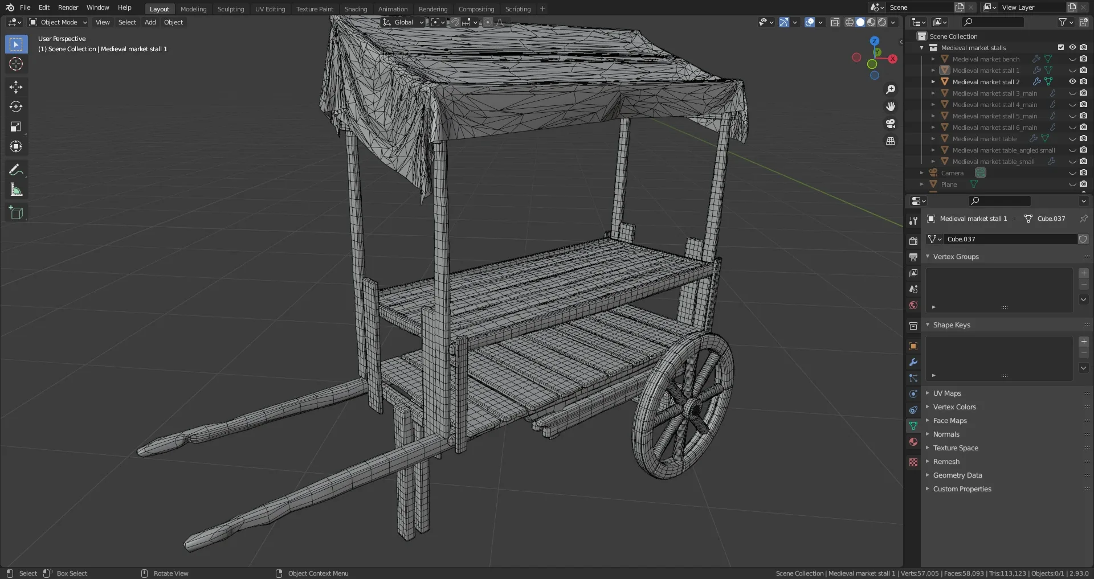This screenshot has height=579, width=1094.
Task: Open the Physics properties tab
Action: (x=913, y=394)
